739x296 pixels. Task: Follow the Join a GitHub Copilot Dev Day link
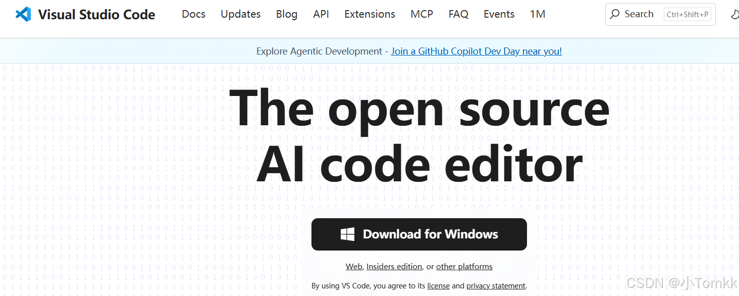(477, 51)
